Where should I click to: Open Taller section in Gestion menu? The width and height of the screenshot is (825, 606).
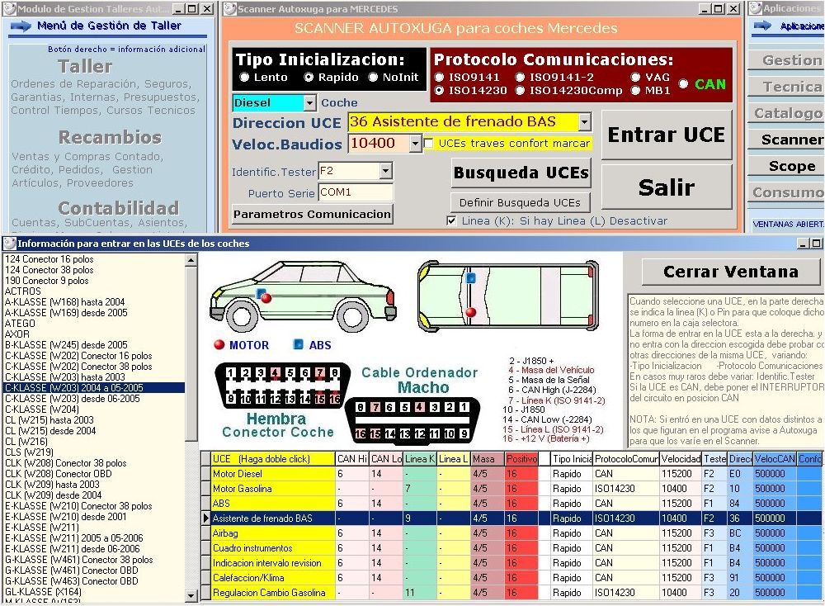point(85,66)
